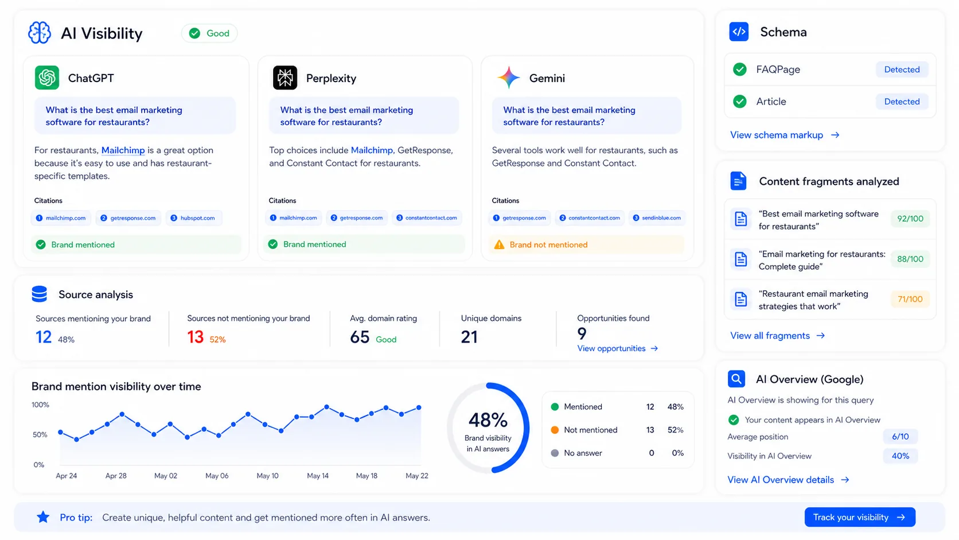Click the 48% brand visibility donut chart
This screenshot has width=959, height=540.
488,428
